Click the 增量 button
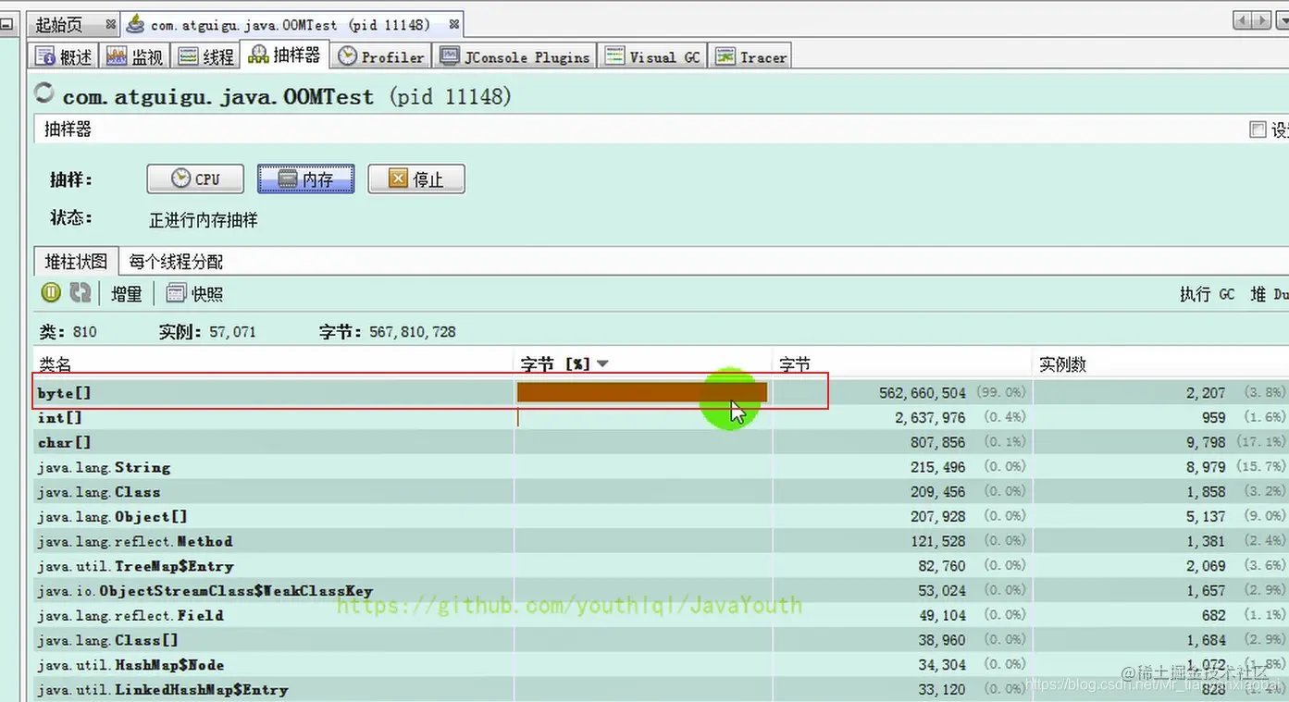 (127, 294)
